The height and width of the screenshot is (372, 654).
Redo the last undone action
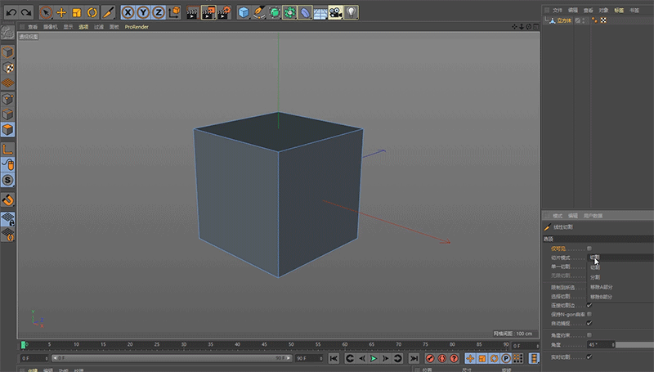26,12
